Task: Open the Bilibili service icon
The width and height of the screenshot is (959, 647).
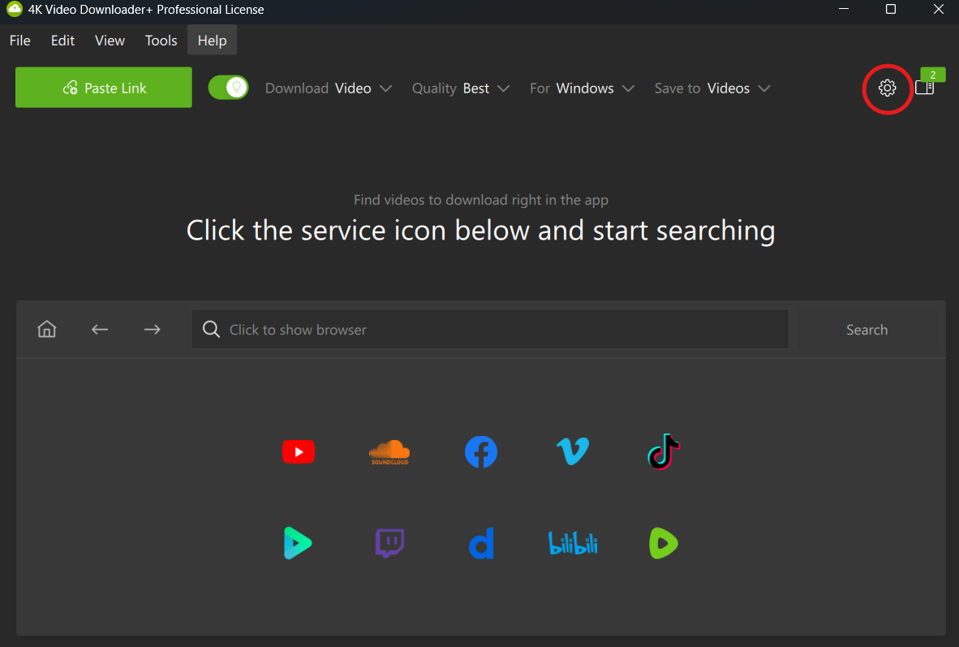Action: pos(572,543)
